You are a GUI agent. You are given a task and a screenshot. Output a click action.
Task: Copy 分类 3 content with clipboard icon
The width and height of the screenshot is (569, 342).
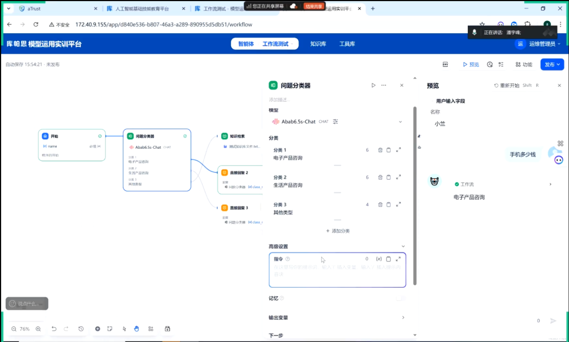[389, 204]
